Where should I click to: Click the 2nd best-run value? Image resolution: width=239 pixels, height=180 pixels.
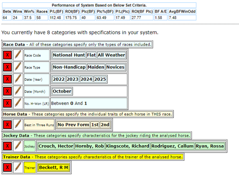click(x=105, y=125)
